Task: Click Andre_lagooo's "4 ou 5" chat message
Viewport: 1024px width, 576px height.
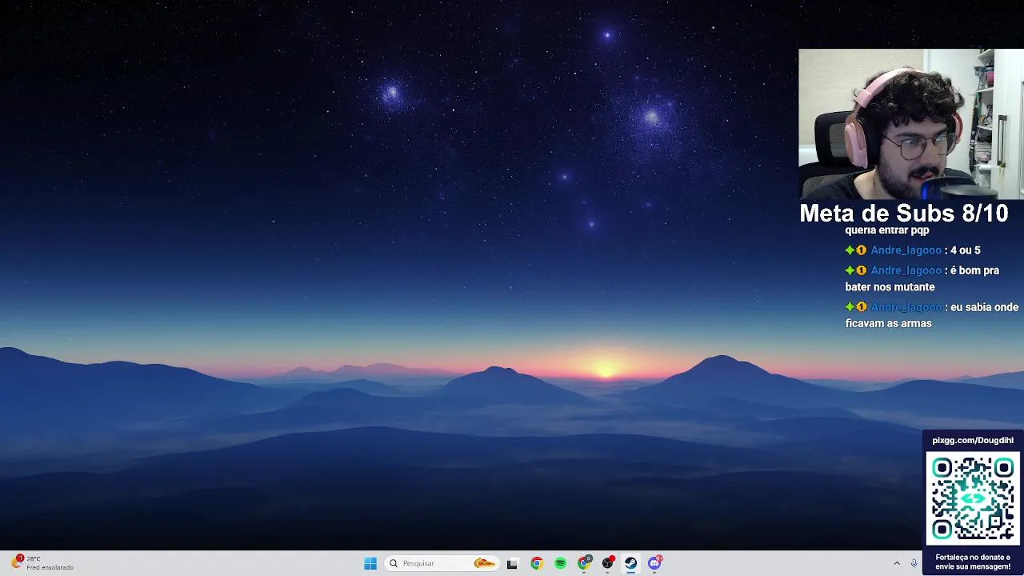Action: [x=913, y=250]
